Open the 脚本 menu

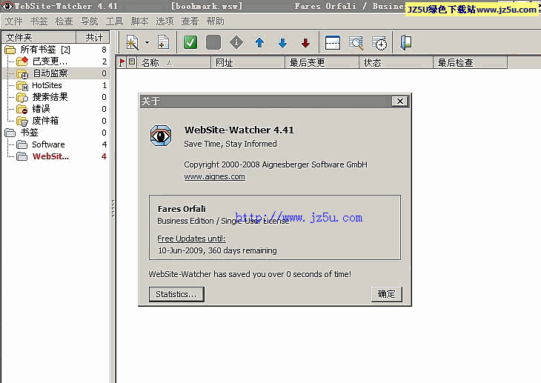pos(140,21)
